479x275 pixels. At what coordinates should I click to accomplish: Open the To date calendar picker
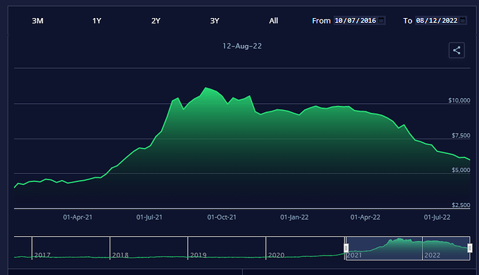tap(462, 20)
